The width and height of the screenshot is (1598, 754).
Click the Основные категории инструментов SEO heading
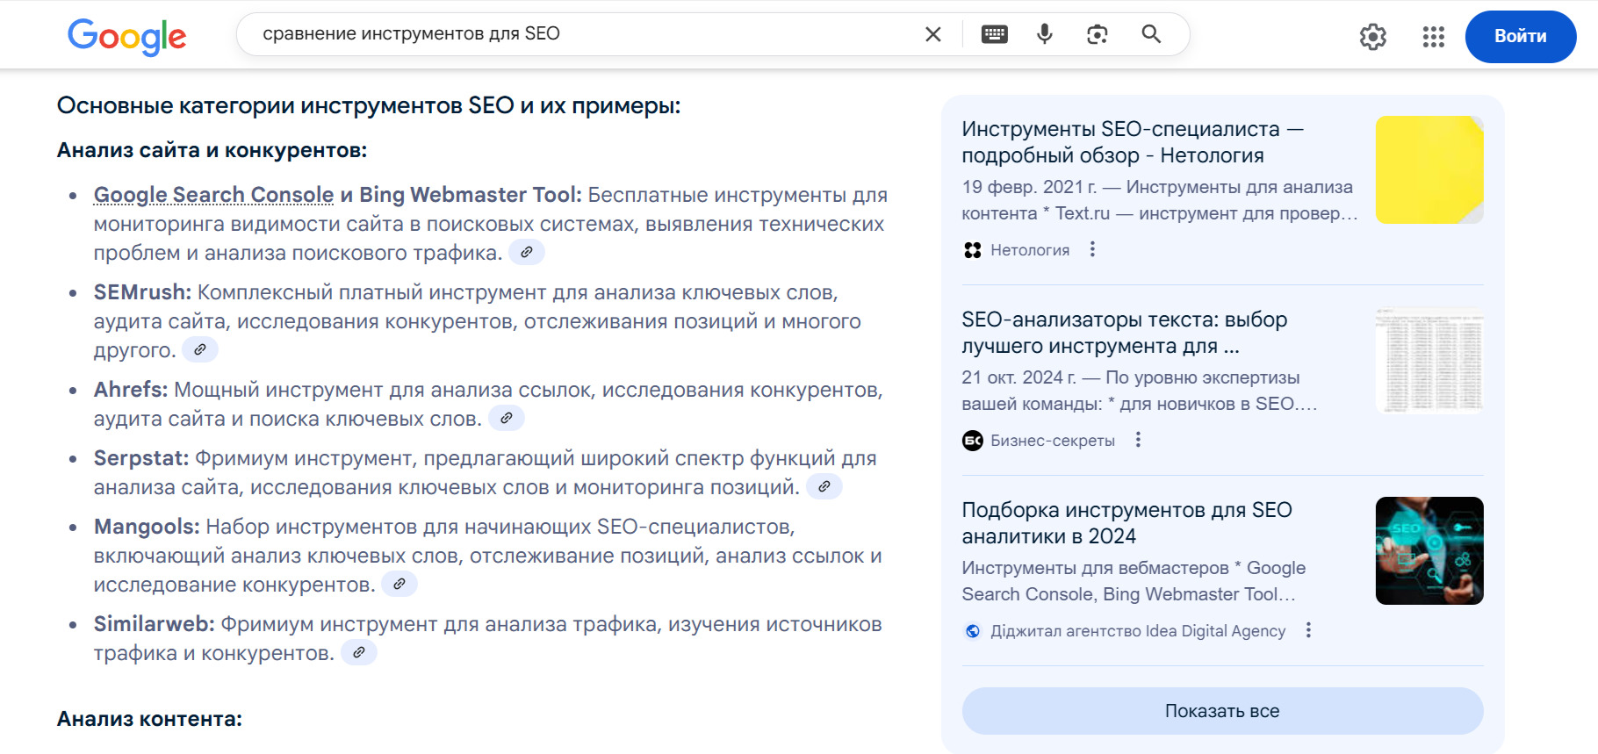(x=369, y=105)
